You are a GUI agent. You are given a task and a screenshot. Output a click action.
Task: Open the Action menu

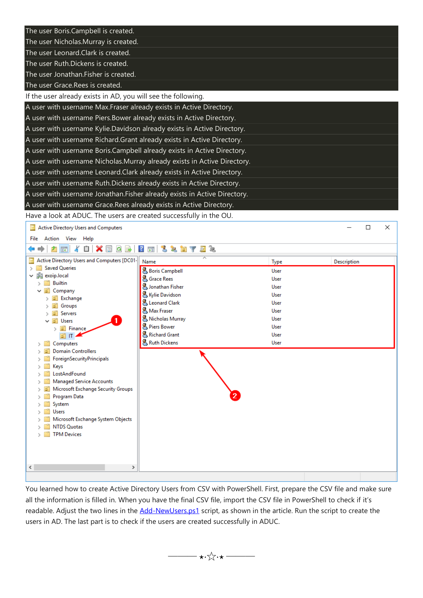click(52, 239)
